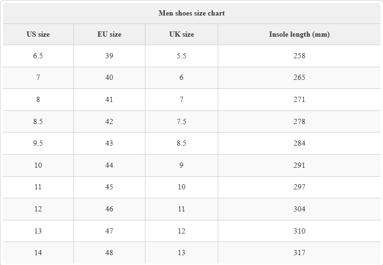Viewport: 383px width, 265px height.
Task: Click the US size 6.5 cell
Action: tap(38, 56)
